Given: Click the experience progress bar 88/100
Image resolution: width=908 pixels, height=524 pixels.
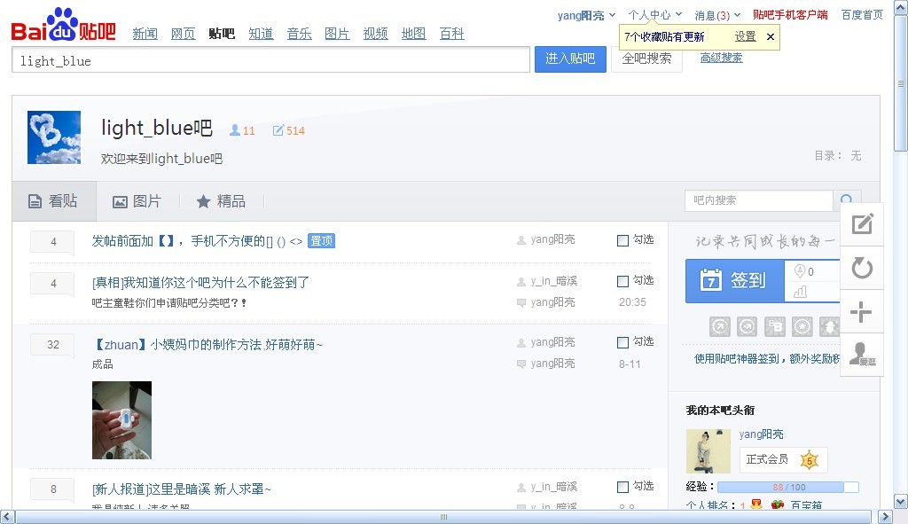Looking at the screenshot, I should pos(787,487).
